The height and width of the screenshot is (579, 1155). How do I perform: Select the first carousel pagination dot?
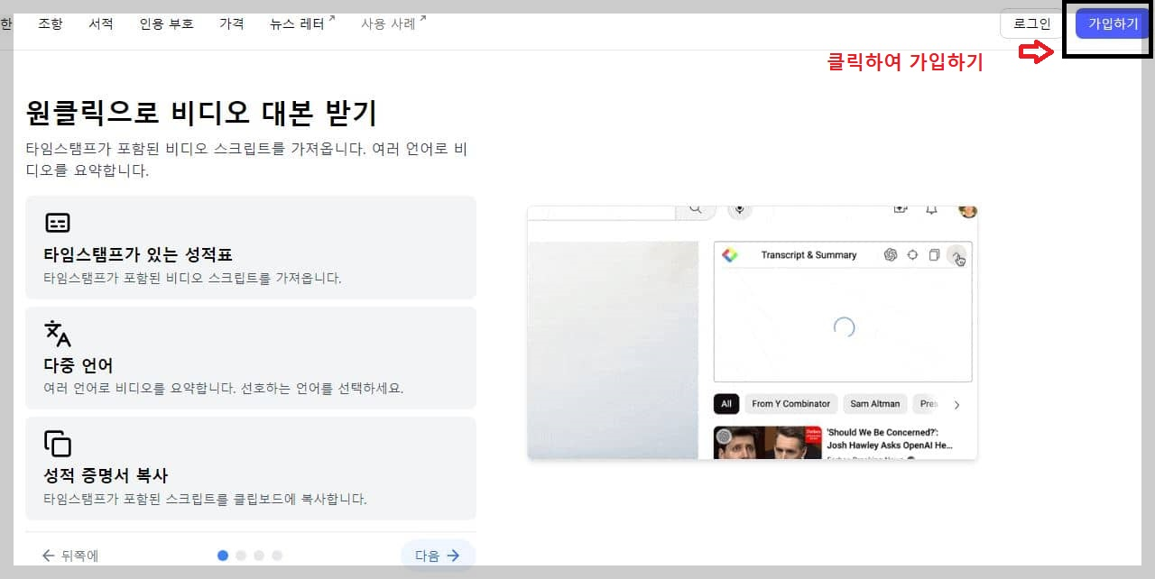point(223,556)
